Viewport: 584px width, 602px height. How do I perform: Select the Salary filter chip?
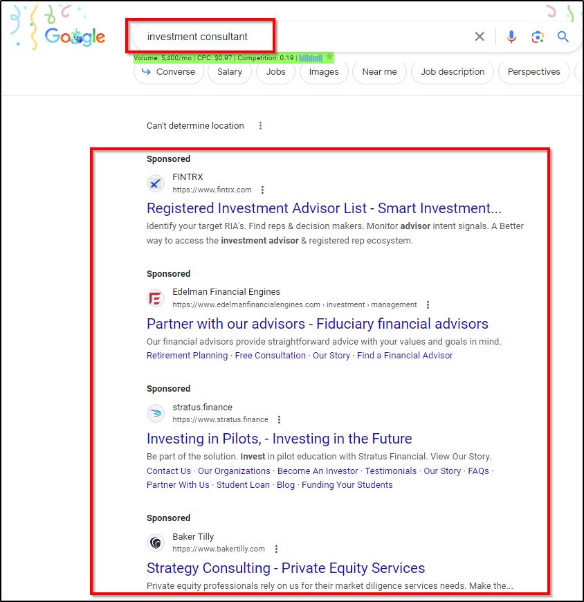coord(230,72)
